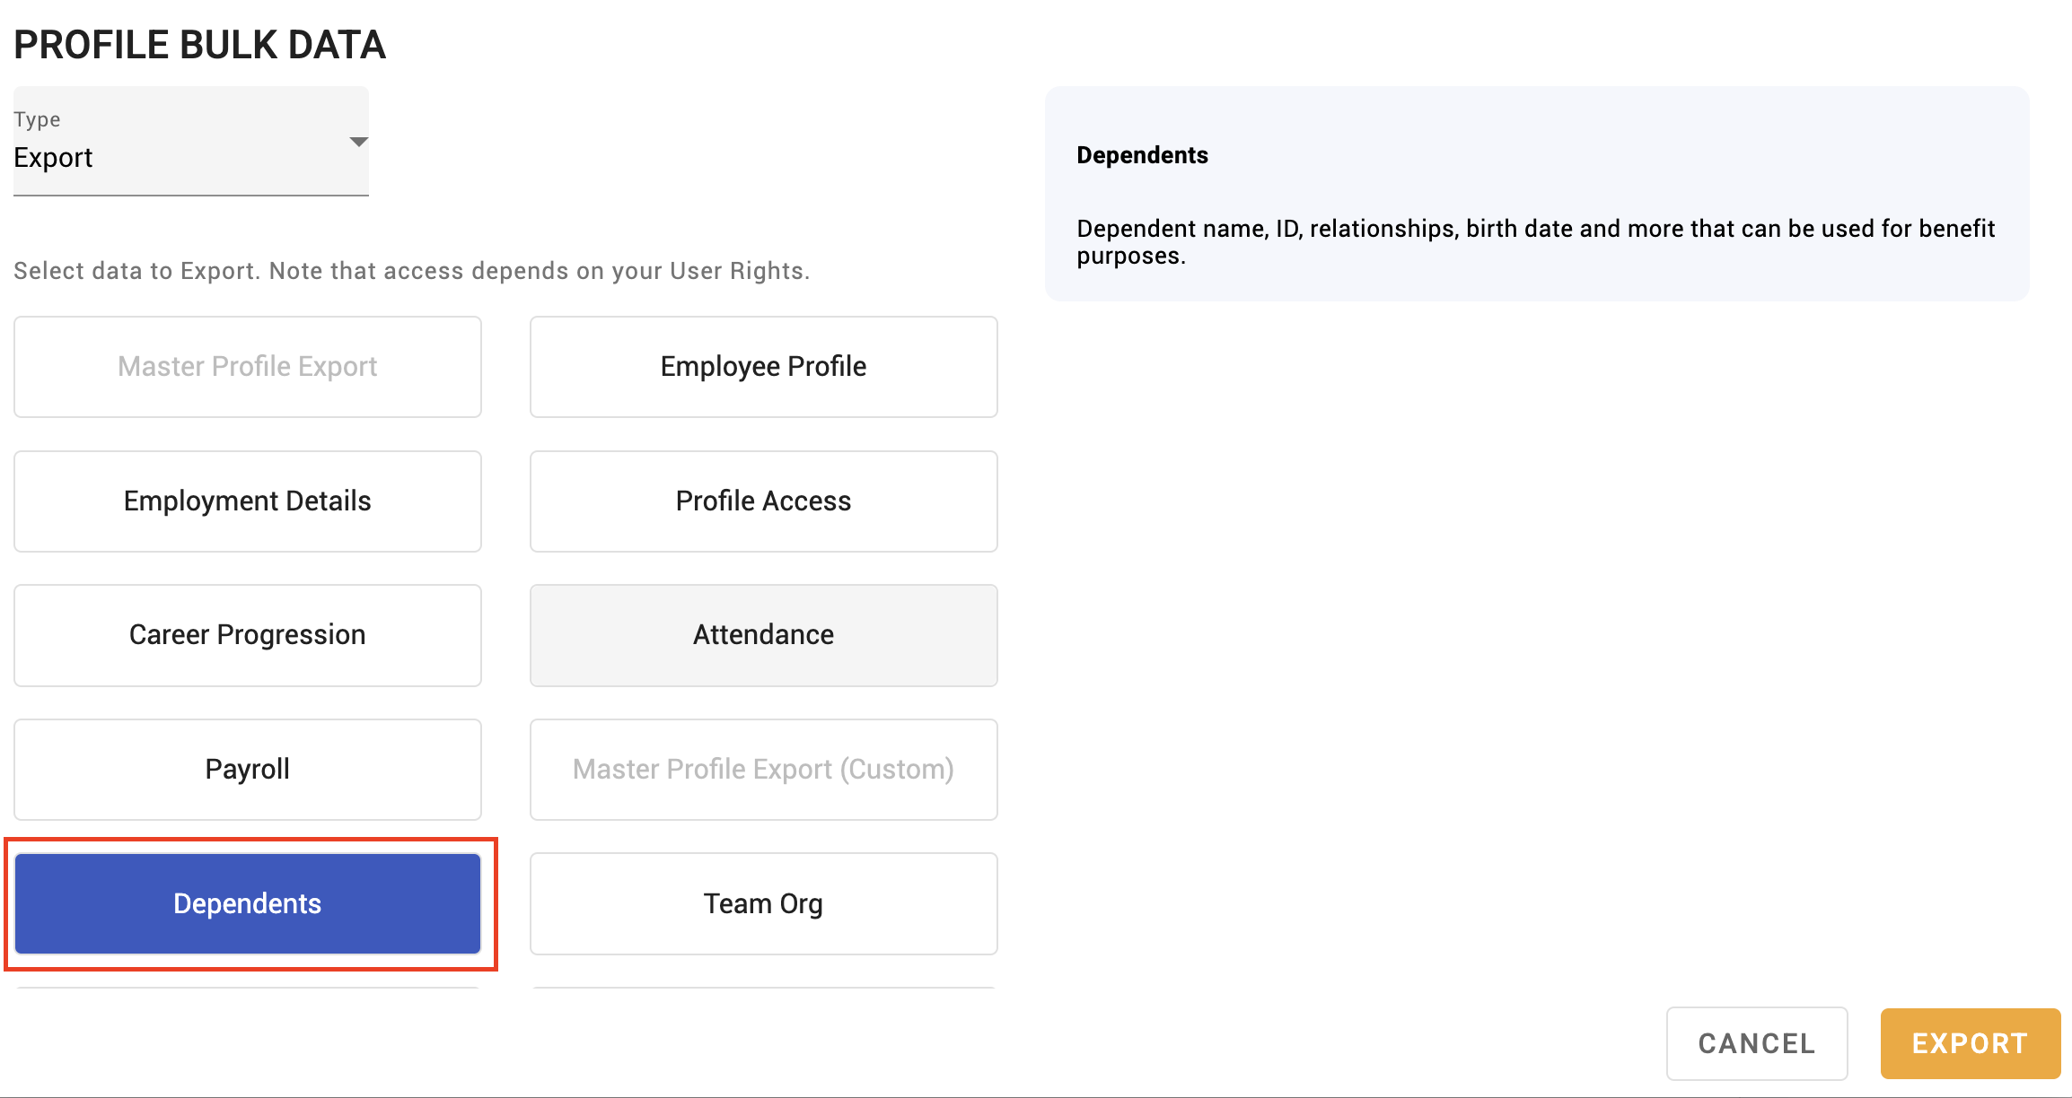Select the Payroll data option
2072x1098 pixels.
pos(248,769)
